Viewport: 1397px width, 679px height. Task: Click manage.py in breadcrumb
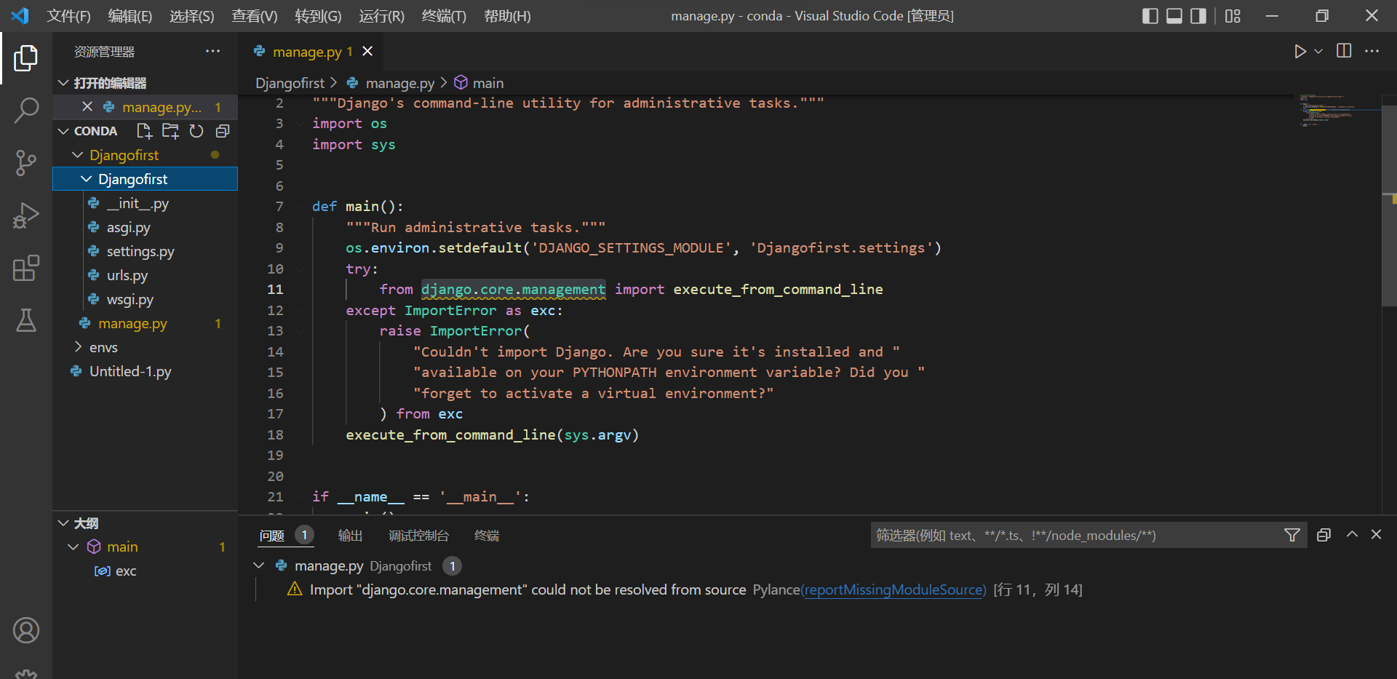399,83
